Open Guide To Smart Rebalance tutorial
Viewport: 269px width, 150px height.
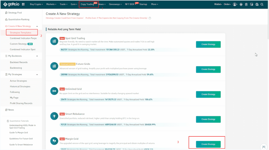(x=21, y=145)
